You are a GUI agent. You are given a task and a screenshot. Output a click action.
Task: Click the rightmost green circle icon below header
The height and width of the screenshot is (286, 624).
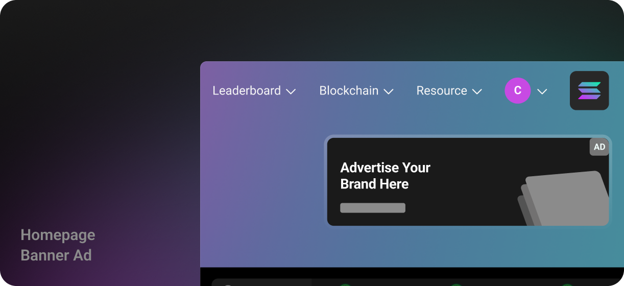(567, 284)
